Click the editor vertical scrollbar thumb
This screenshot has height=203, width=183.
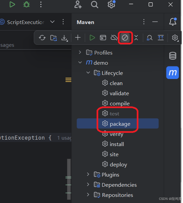coord(69,179)
